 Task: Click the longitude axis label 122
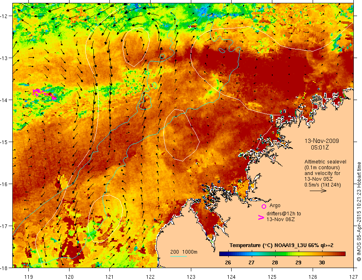(x=150, y=277)
